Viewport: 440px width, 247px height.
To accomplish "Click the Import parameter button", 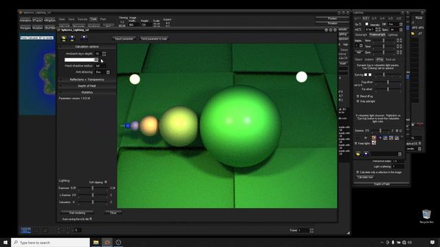I will (x=124, y=38).
